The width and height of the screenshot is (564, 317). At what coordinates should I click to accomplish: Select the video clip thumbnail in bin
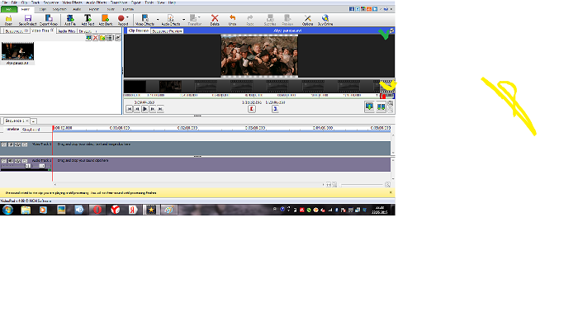(17, 51)
